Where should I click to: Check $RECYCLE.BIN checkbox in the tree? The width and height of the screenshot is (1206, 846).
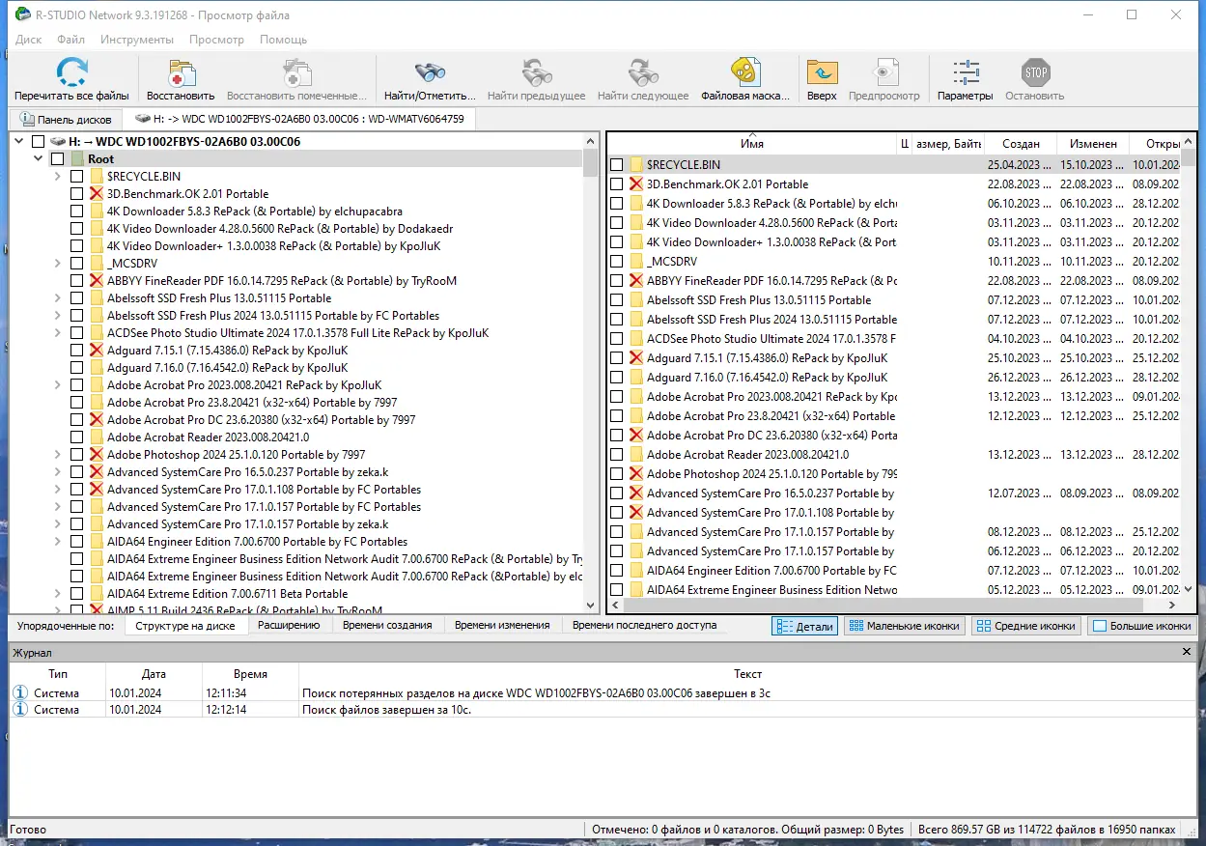tap(77, 177)
